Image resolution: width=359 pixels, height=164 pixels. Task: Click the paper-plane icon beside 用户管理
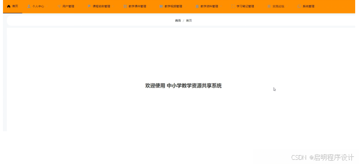pos(59,6)
